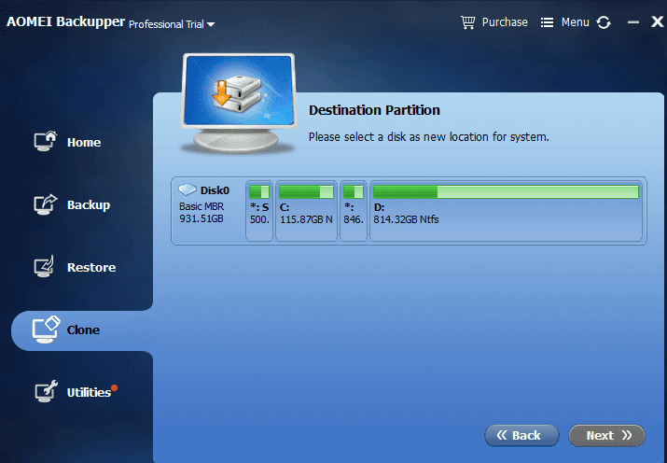Select the Clone tab label
Viewport: 667px width, 463px height.
pos(83,330)
